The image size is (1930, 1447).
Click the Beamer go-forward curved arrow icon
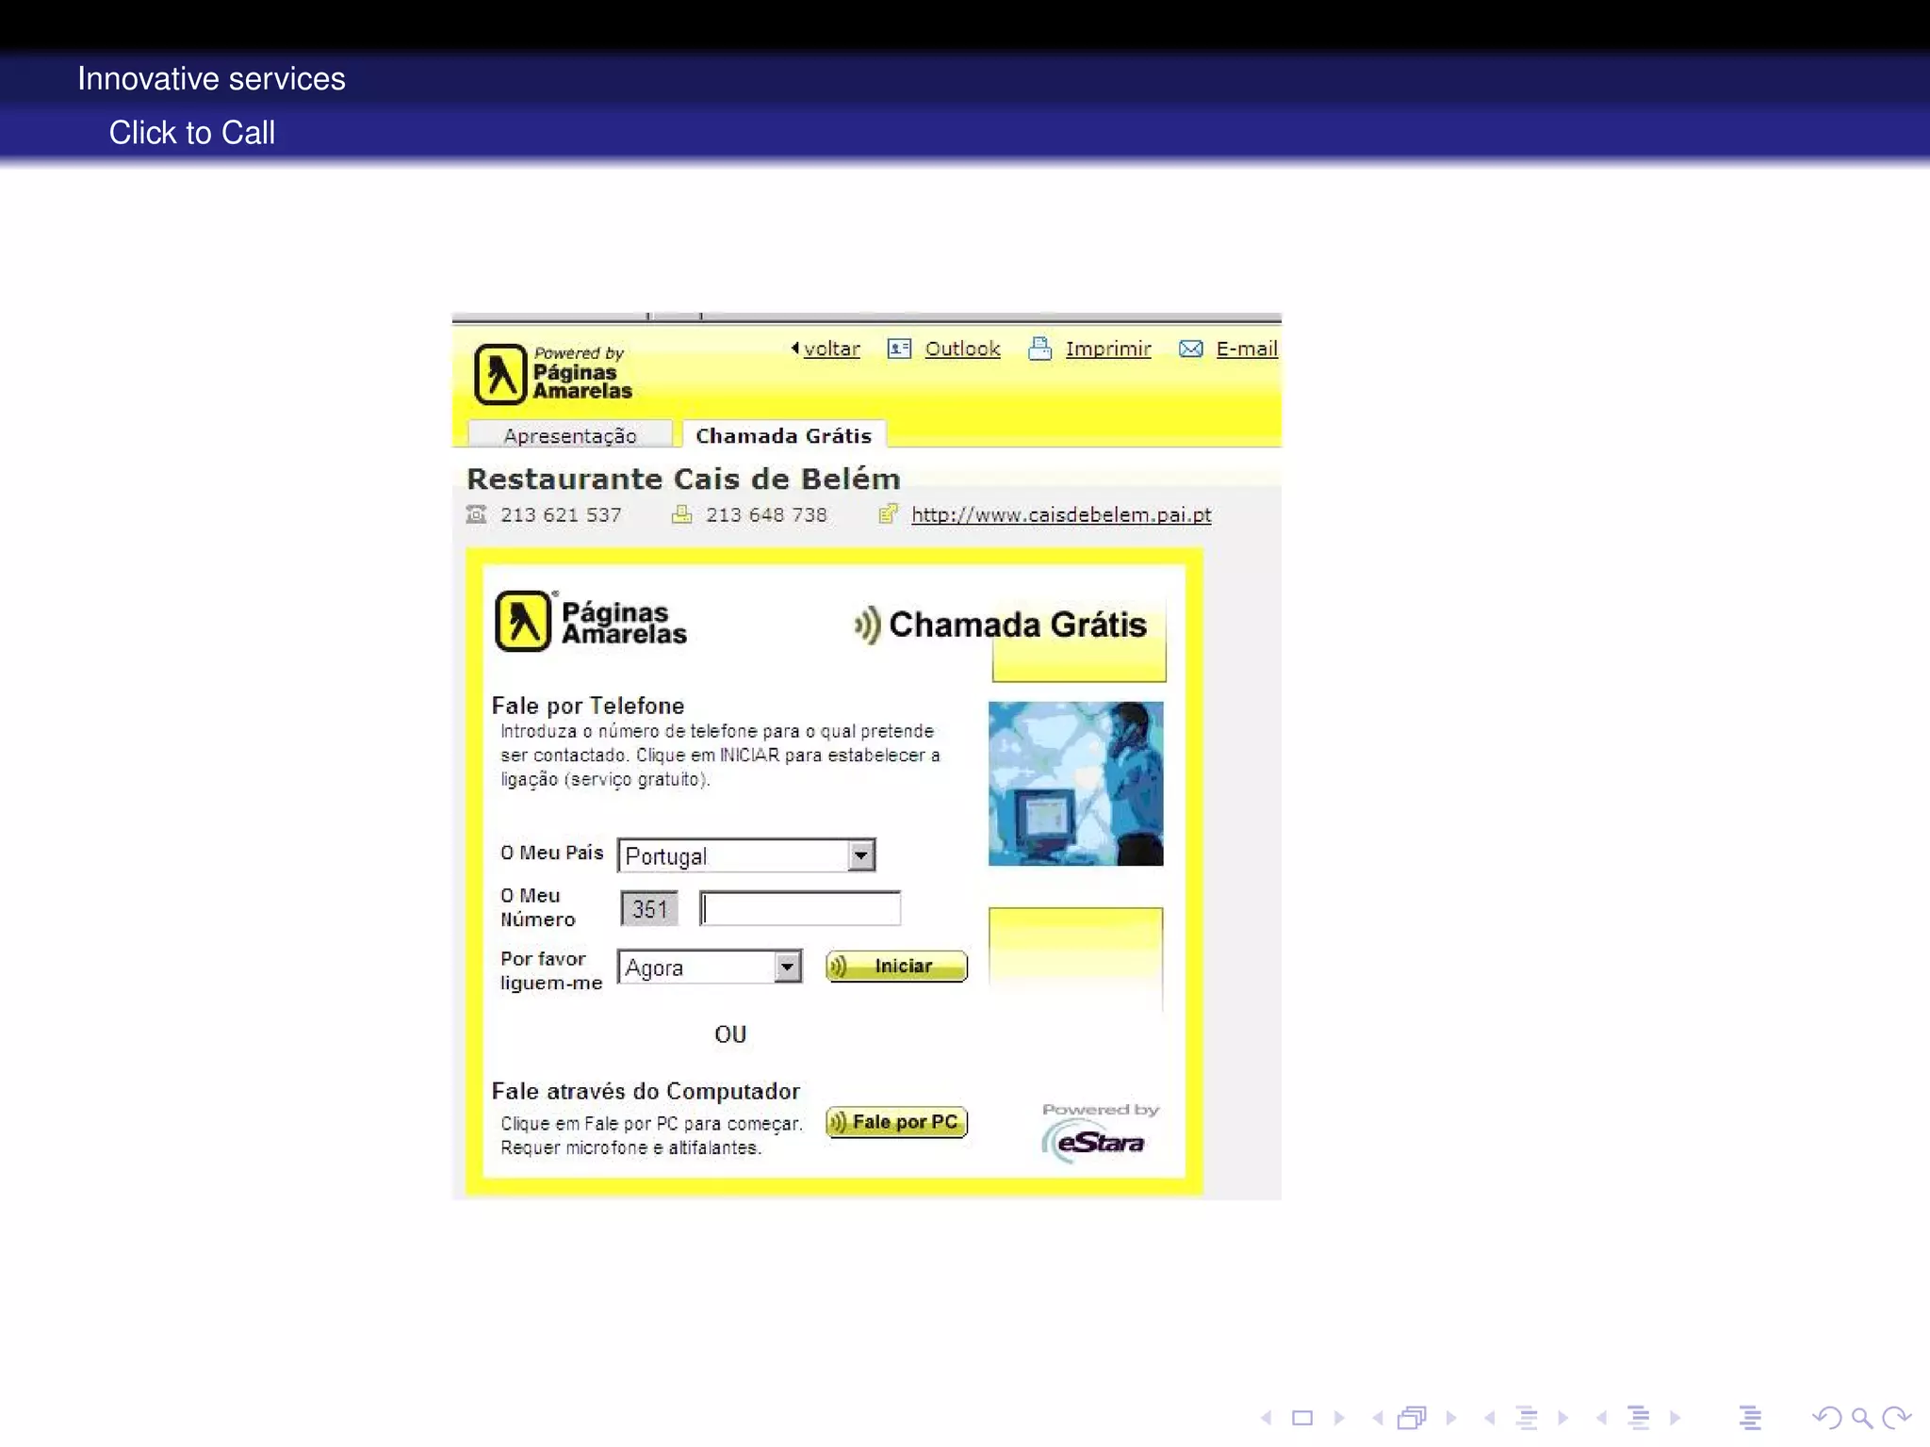1895,1418
